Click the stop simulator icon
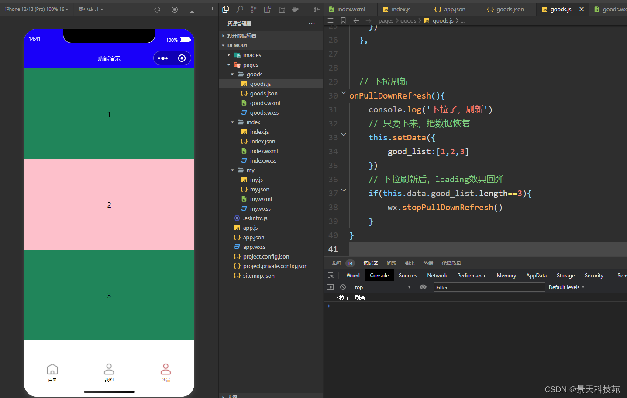This screenshot has height=398, width=627. 175,10
